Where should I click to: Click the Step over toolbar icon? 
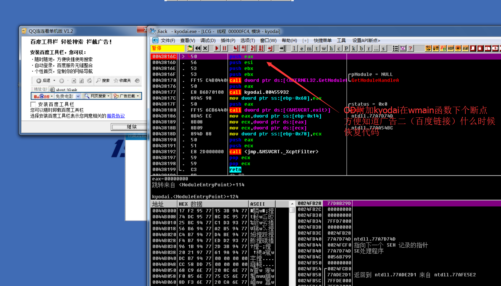pyautogui.click(x=244, y=48)
